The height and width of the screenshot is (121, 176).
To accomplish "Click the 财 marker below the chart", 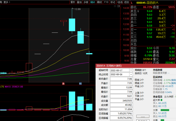I will click(x=80, y=83).
